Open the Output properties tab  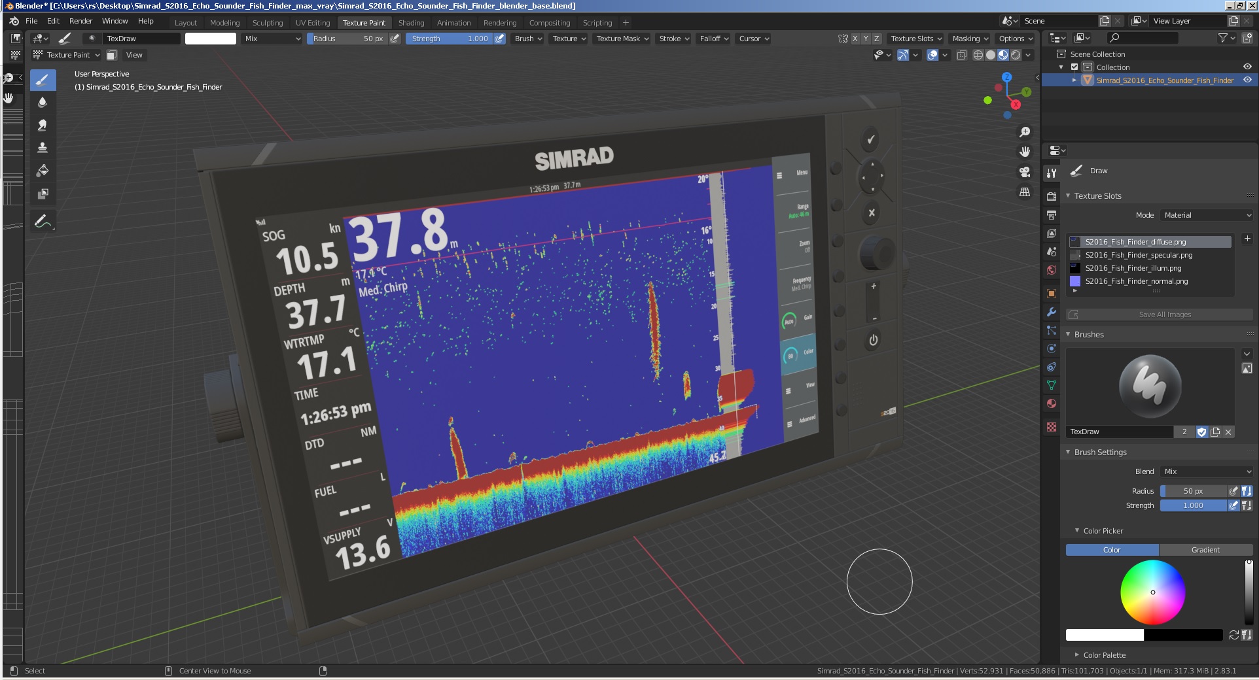pos(1052,214)
